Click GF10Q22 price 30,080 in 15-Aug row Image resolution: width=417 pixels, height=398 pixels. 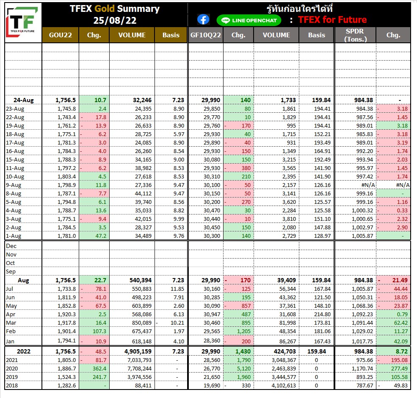(x=212, y=160)
